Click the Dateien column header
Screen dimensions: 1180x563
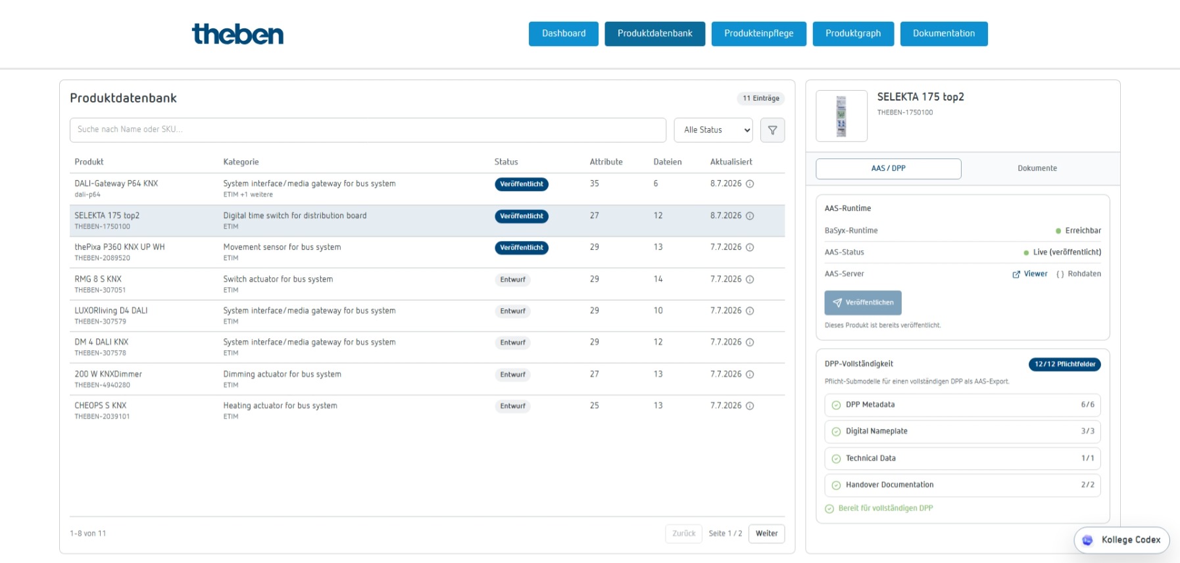pos(668,162)
